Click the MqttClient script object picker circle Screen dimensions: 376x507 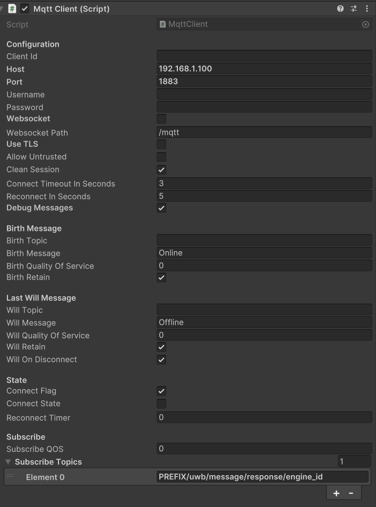(365, 24)
